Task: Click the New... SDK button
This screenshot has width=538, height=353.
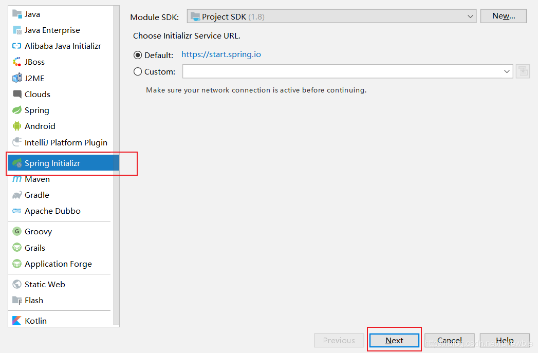Action: point(504,16)
